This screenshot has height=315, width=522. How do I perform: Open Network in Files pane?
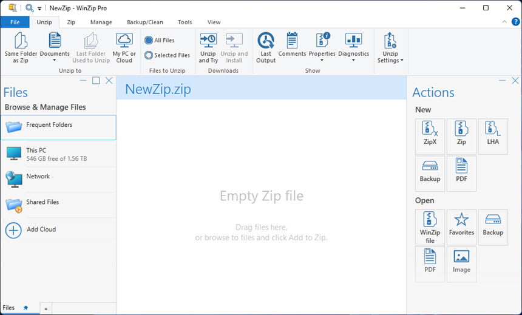pyautogui.click(x=58, y=179)
